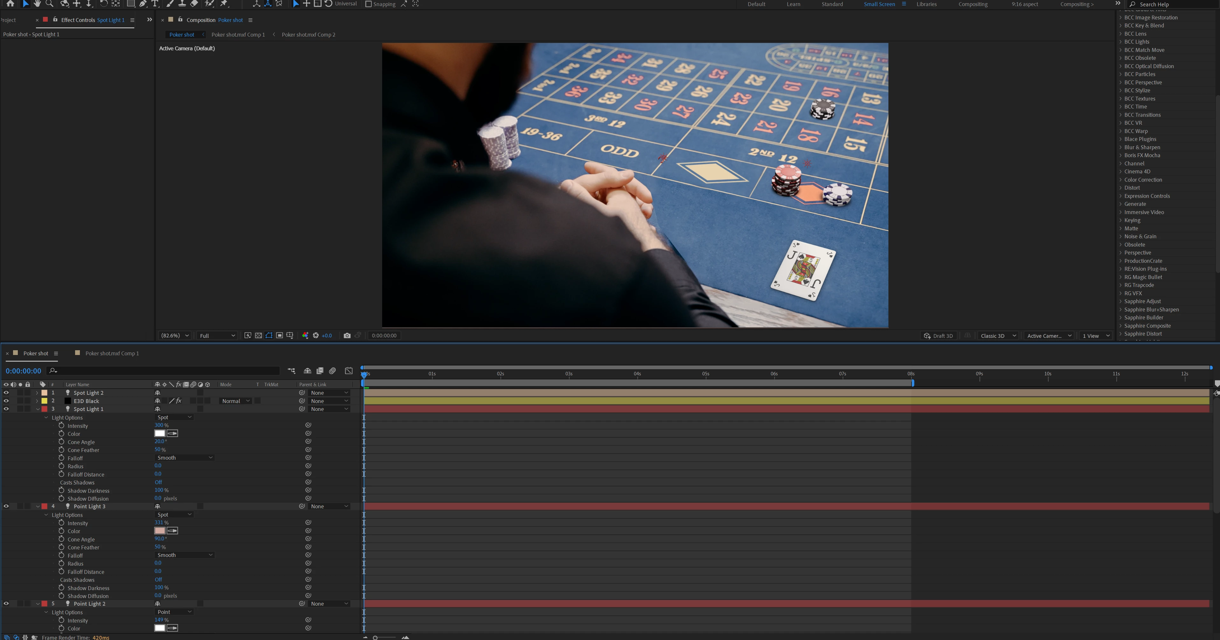1220x640 pixels.
Task: Click the Home icon
Action: tap(11, 4)
